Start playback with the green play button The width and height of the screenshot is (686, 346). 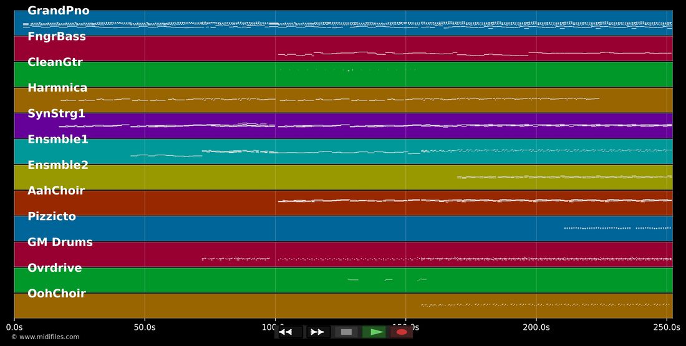click(375, 332)
